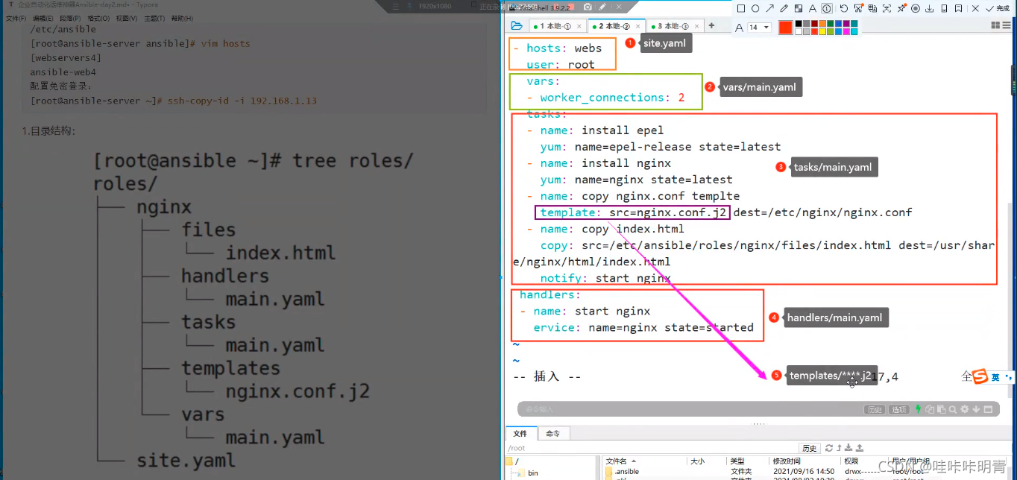Screen dimensions: 1017x480
Task: Add a new terminal tab with plus
Action: click(711, 25)
